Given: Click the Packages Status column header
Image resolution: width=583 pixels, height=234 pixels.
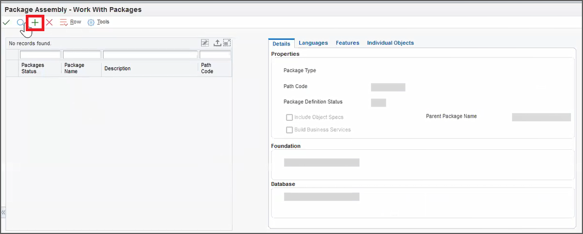Looking at the screenshot, I should 40,68.
